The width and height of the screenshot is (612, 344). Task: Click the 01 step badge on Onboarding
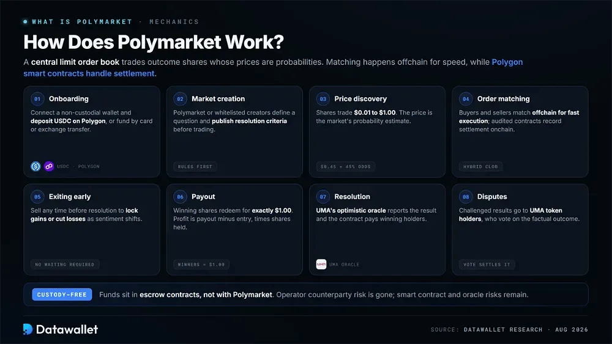pos(37,99)
